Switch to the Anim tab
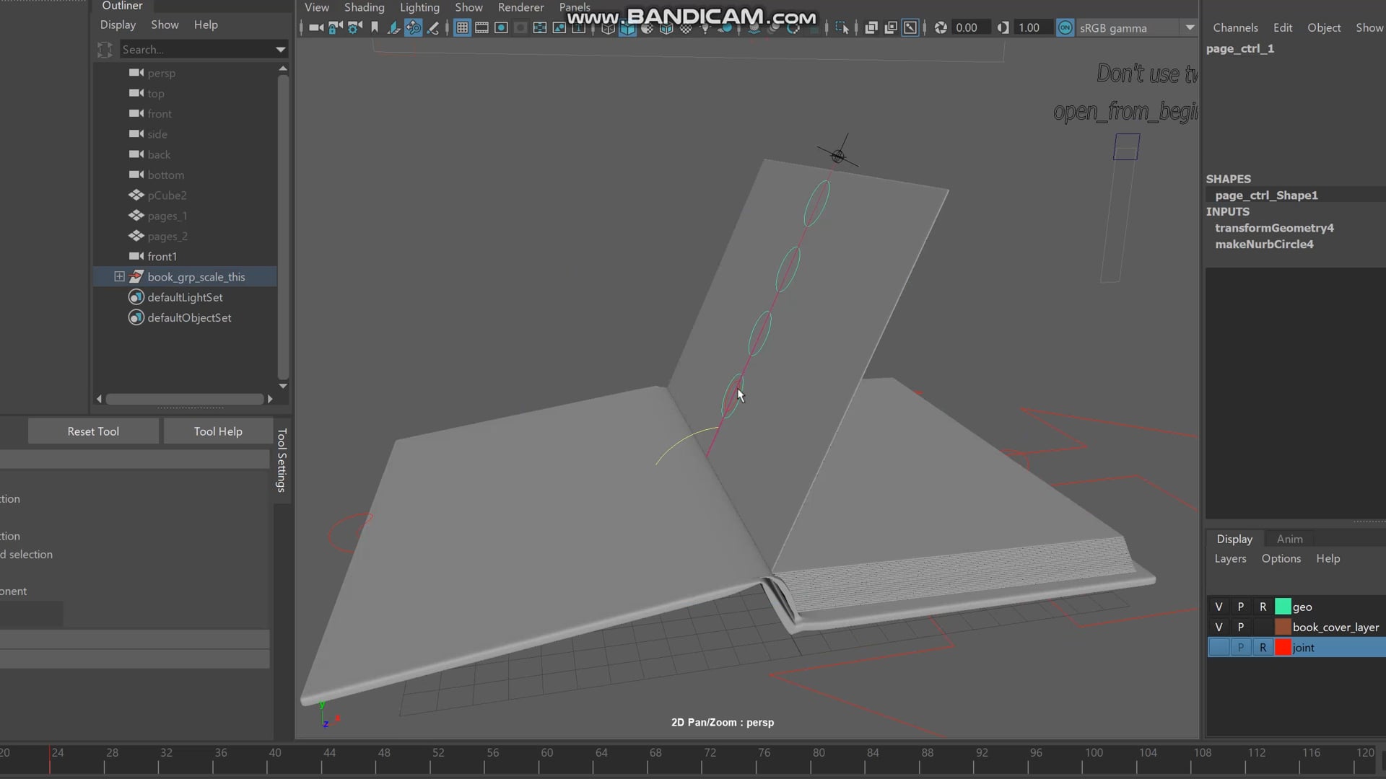 (1290, 539)
